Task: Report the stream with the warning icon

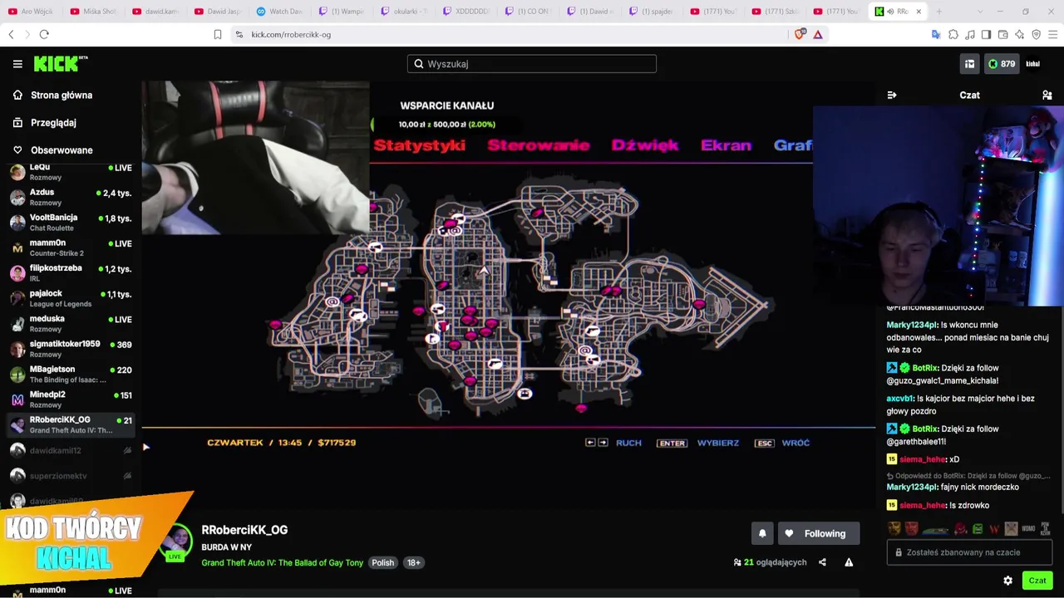Action: 849,562
